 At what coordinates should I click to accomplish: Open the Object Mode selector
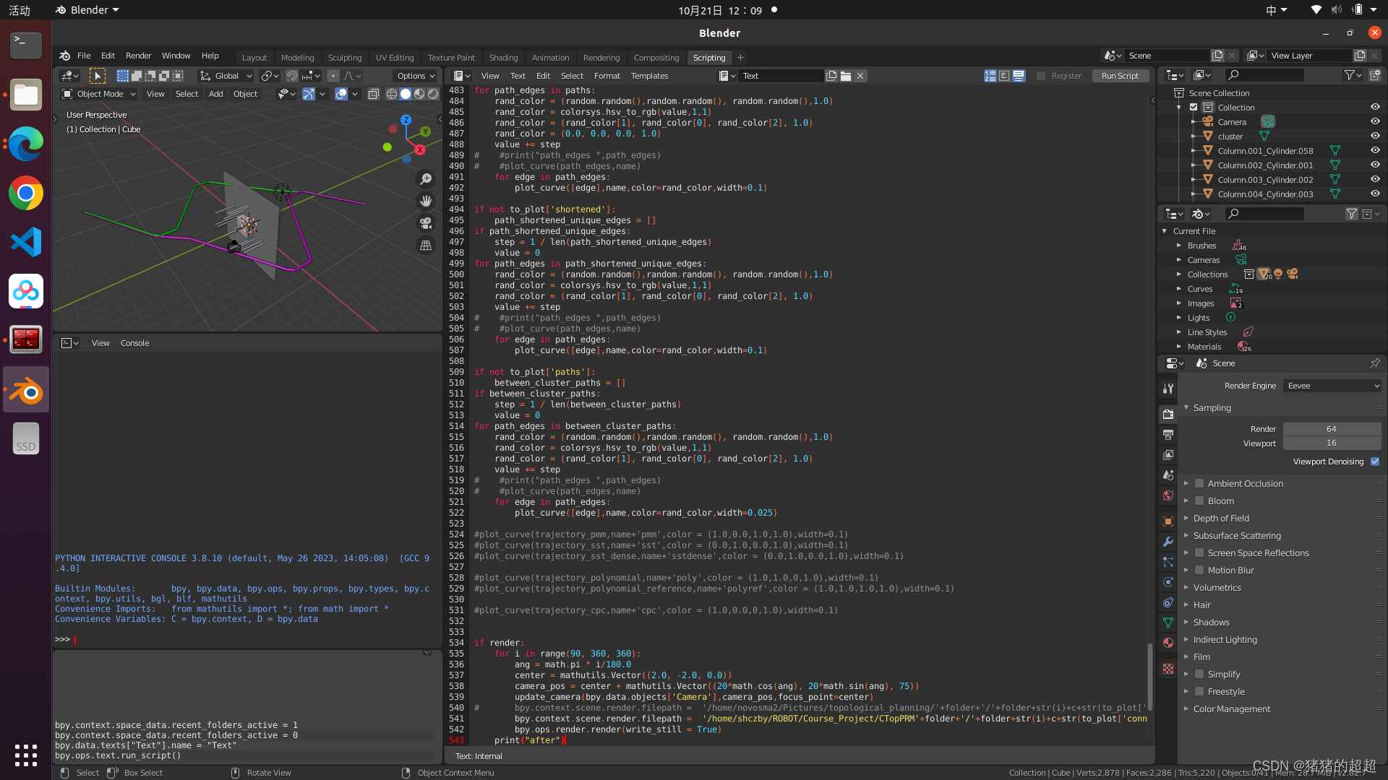tap(99, 94)
